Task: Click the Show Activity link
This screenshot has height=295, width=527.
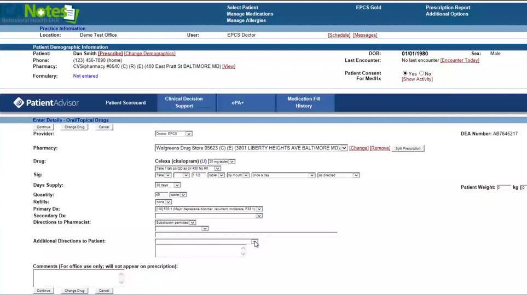Action: [417, 79]
